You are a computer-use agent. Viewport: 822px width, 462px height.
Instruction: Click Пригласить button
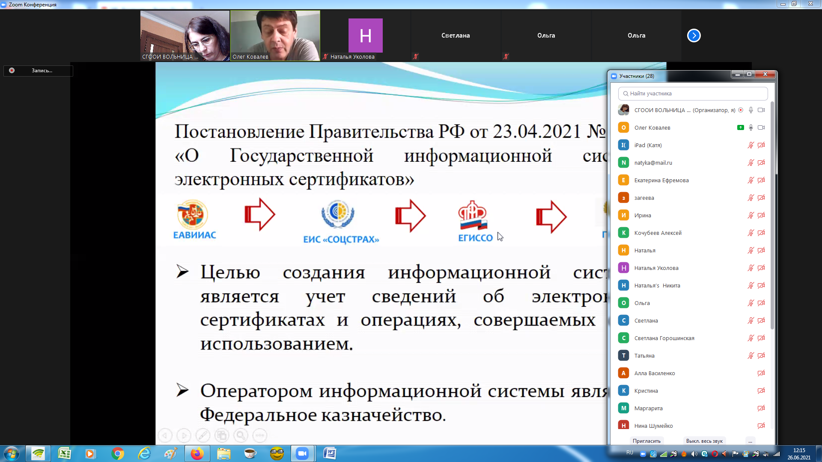pos(646,441)
